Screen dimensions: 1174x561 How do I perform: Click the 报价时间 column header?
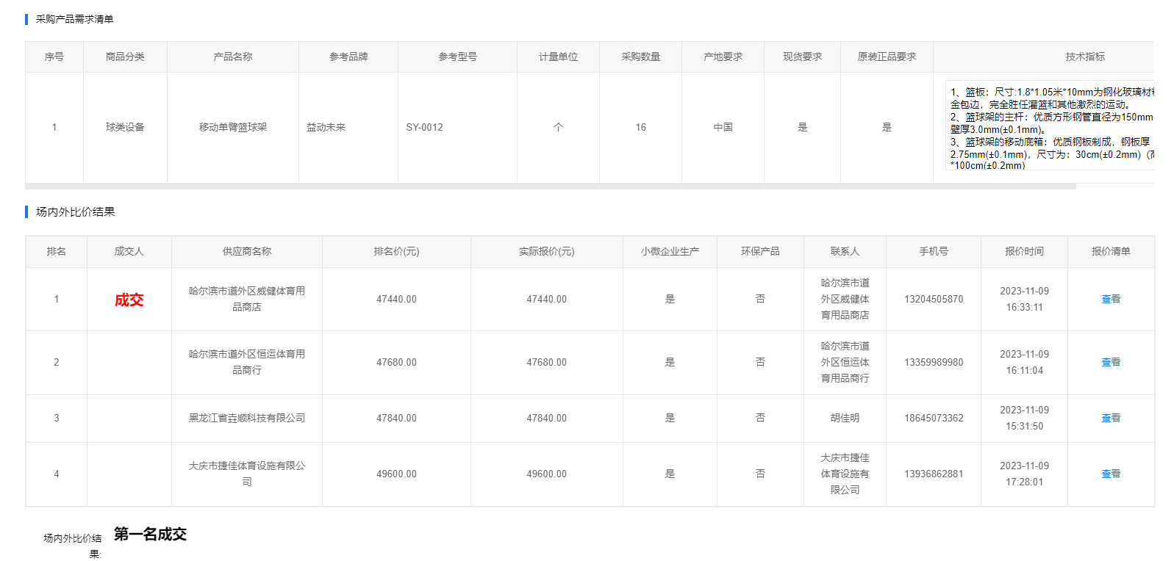pos(1024,251)
